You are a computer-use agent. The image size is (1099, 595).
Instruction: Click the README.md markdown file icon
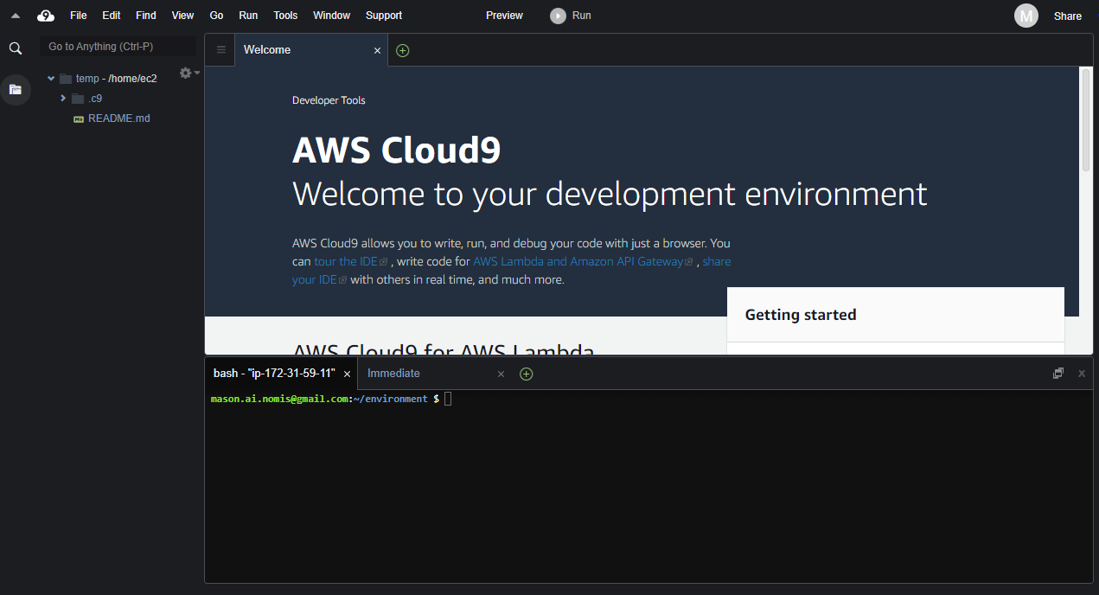click(79, 118)
